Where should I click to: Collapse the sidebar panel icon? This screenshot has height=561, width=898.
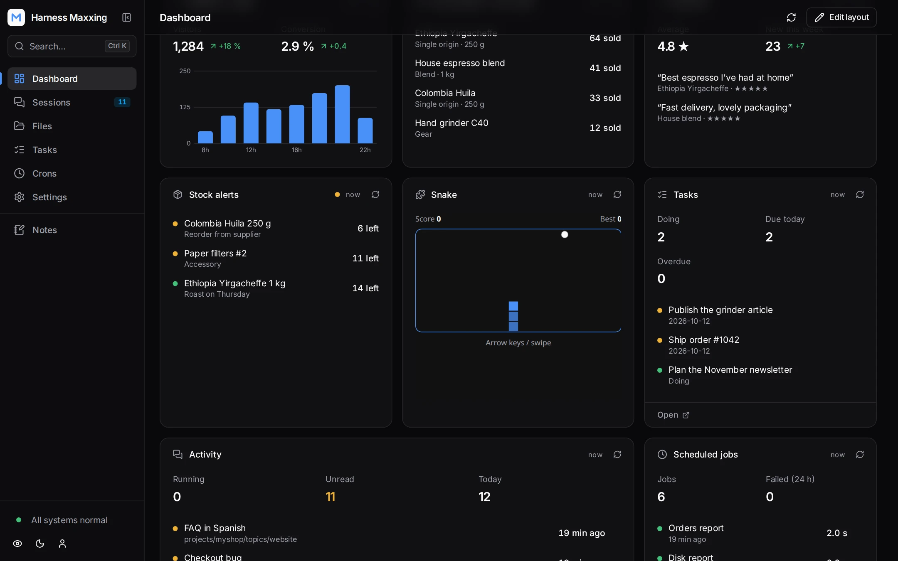(126, 17)
